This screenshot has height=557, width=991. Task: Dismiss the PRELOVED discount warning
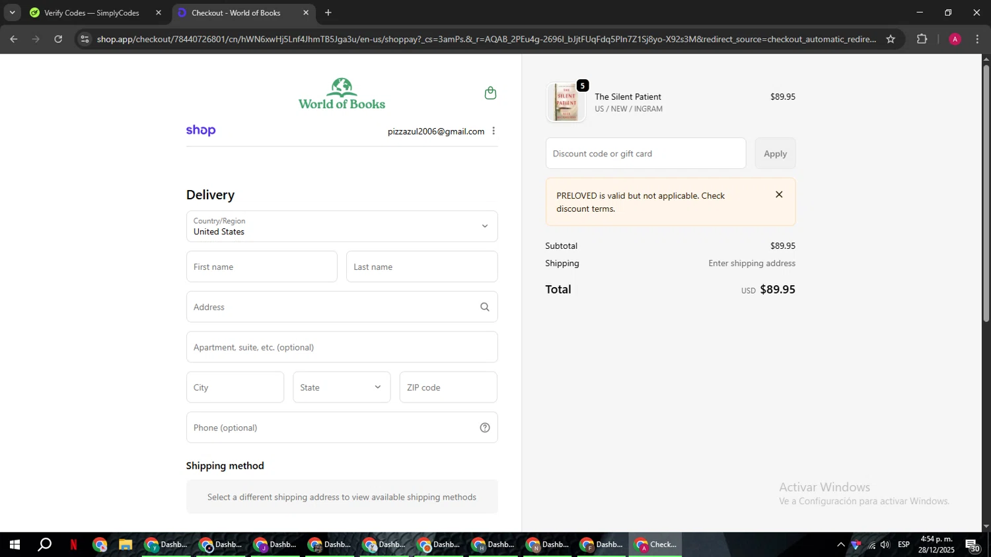tap(779, 195)
